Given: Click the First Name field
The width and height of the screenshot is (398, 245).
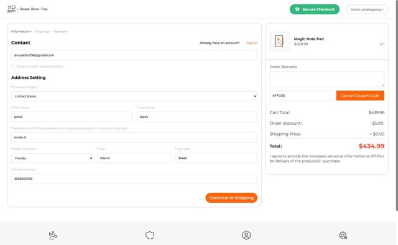Looking at the screenshot, I should (72, 117).
